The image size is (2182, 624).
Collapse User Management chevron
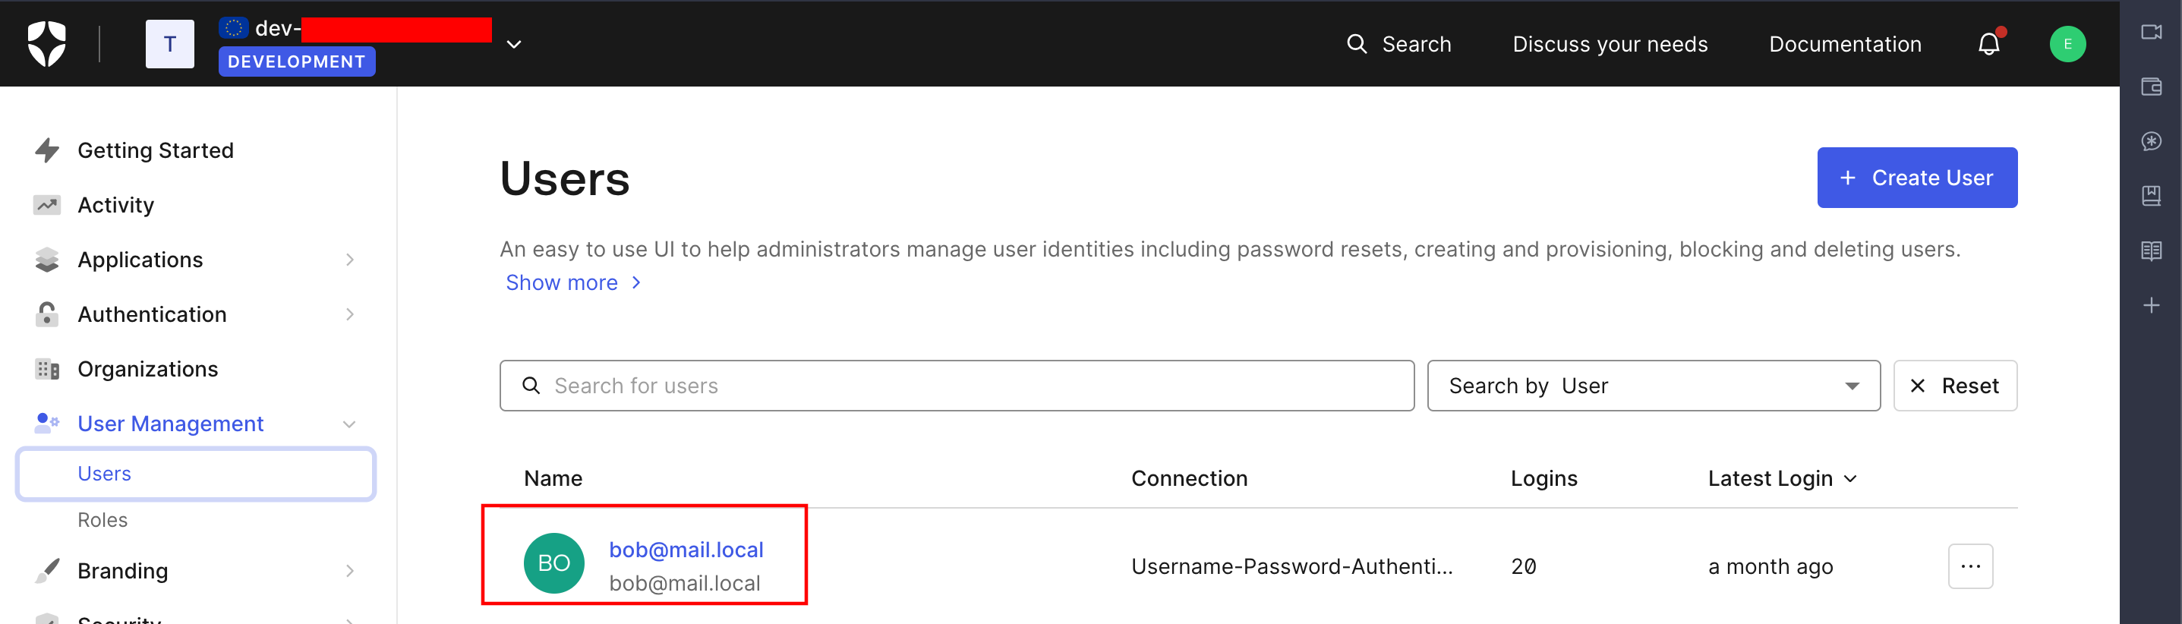coord(349,424)
